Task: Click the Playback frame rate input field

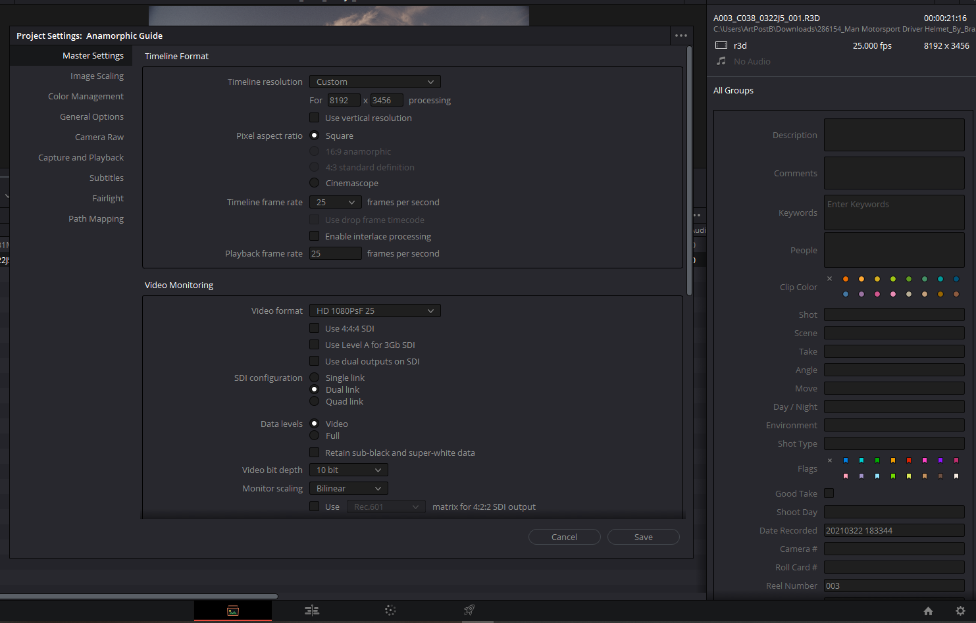Action: [335, 253]
